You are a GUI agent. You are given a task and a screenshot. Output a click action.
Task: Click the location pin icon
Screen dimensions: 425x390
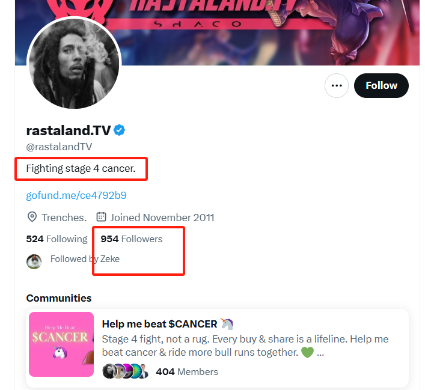32,217
